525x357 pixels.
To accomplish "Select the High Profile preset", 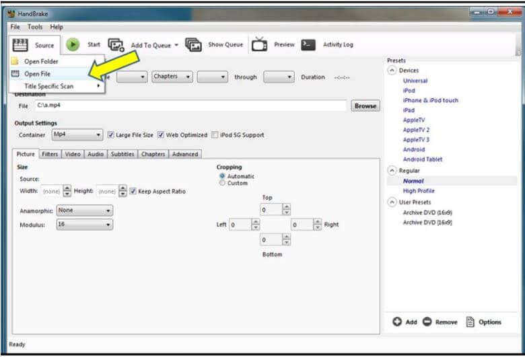I will 419,191.
